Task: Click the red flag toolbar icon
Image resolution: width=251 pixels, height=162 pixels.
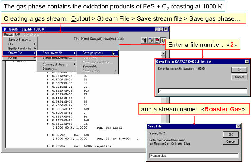Action: [x=157, y=40]
